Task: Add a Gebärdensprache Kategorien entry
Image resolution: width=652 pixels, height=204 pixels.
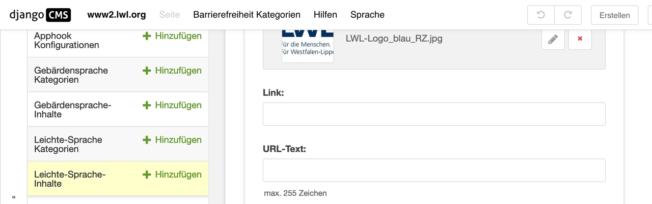Action: click(172, 71)
